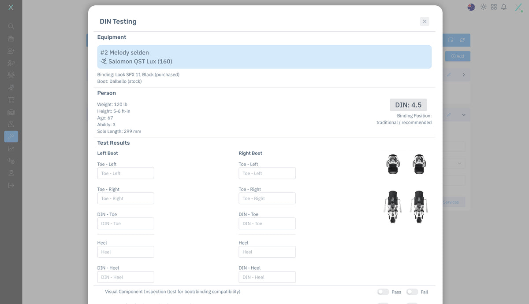The width and height of the screenshot is (529, 304).
Task: Close the DIN Testing dialog
Action: coord(424,21)
